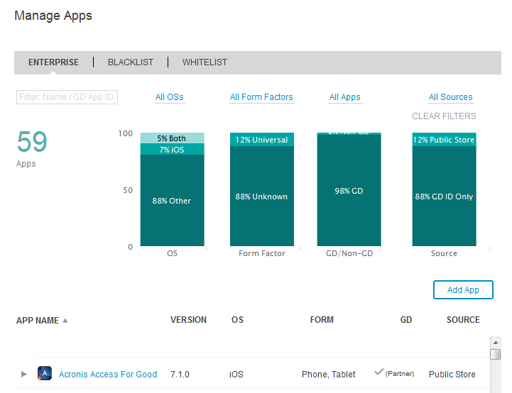Screen dimensions: 512x393
Task: Select the Enterprise tab
Action: pos(53,62)
